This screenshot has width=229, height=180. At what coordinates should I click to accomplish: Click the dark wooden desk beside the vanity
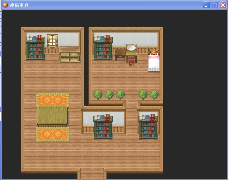point(120,54)
